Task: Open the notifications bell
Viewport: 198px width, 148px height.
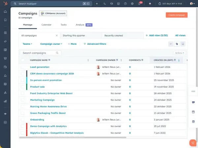Action: tap(139, 4)
